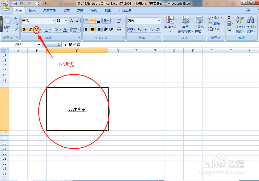Open Print Preview from the quick access toolbar

tap(38, 3)
